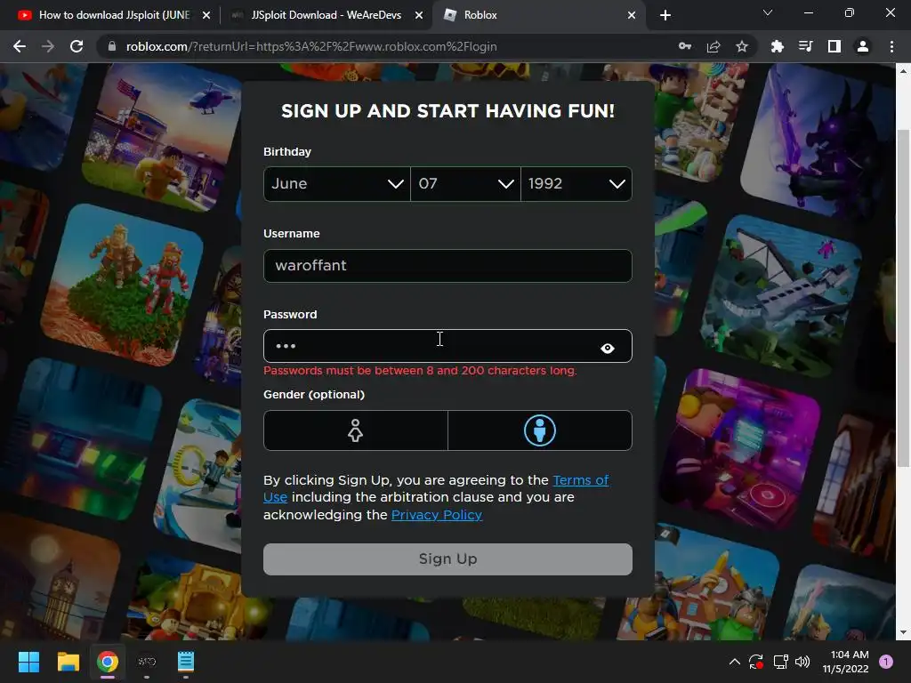Open the media control icon
Image resolution: width=911 pixels, height=683 pixels.
click(x=806, y=46)
